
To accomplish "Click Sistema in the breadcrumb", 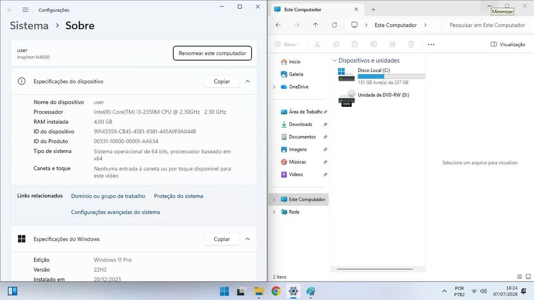I will pos(29,25).
